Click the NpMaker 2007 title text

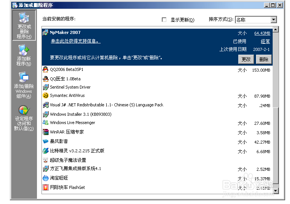(65, 32)
